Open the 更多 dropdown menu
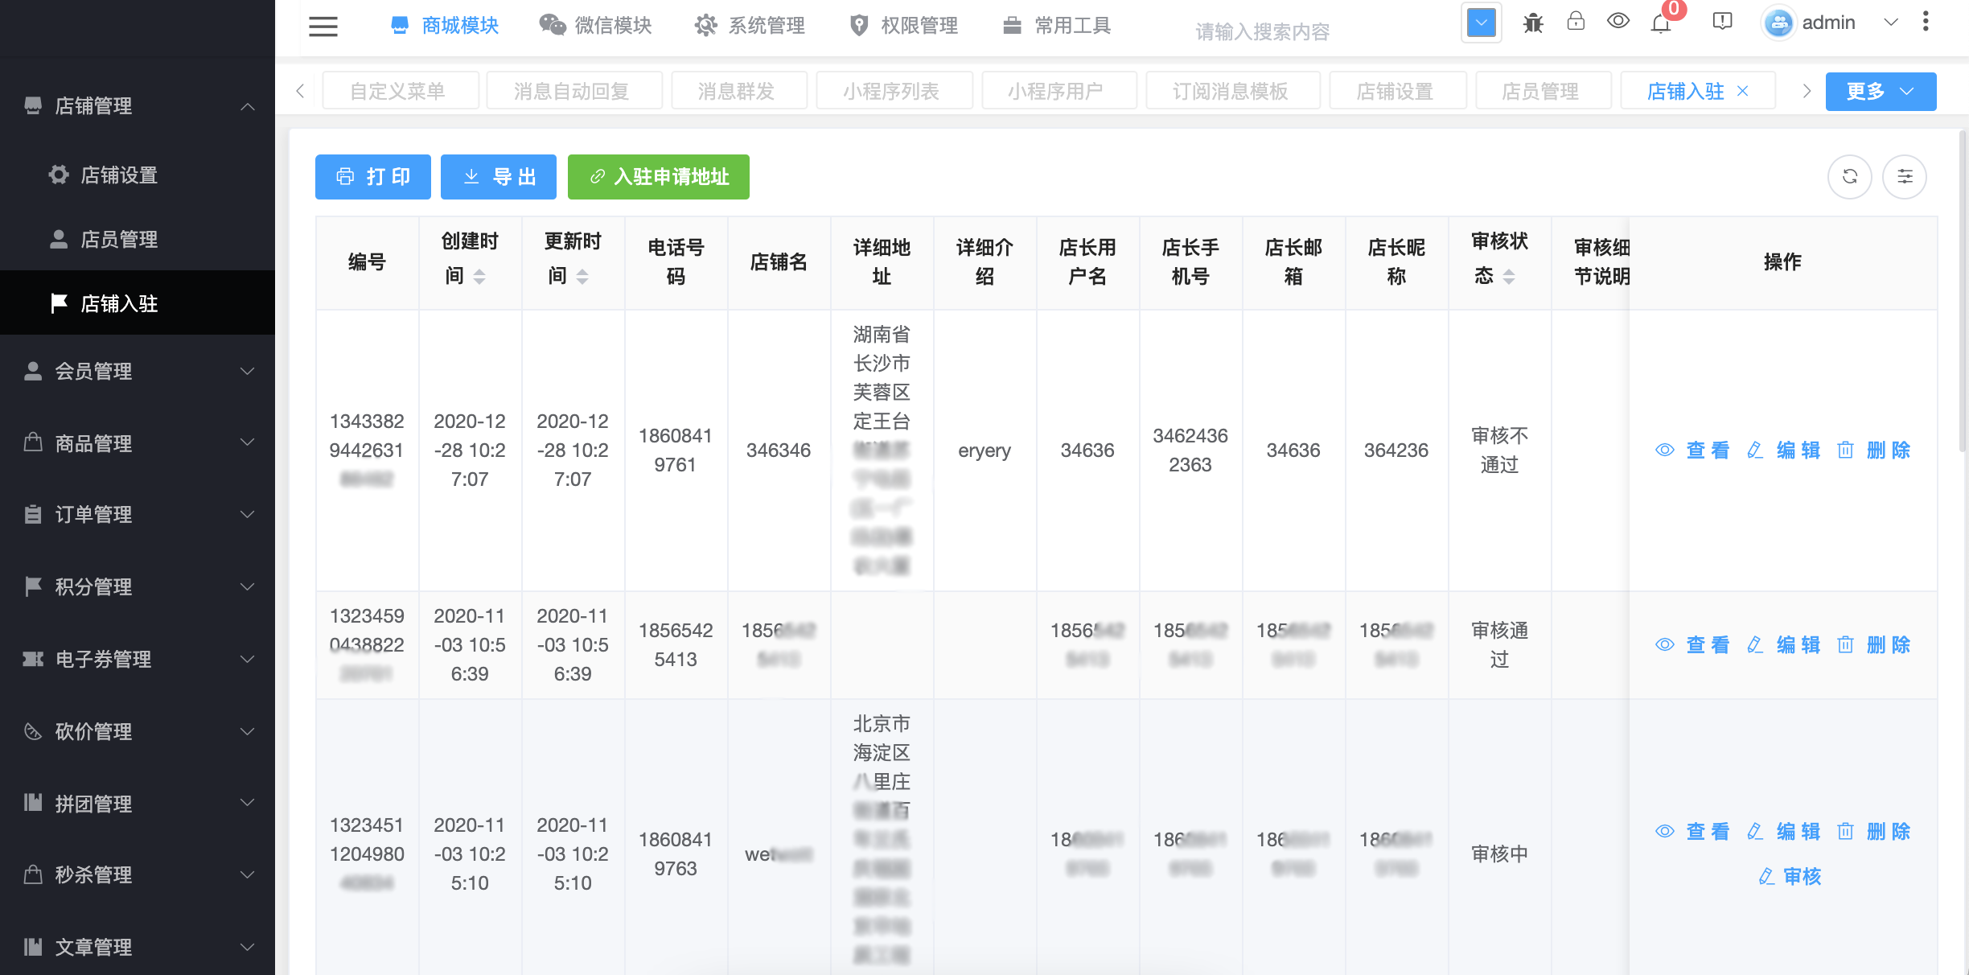1969x975 pixels. (1881, 91)
